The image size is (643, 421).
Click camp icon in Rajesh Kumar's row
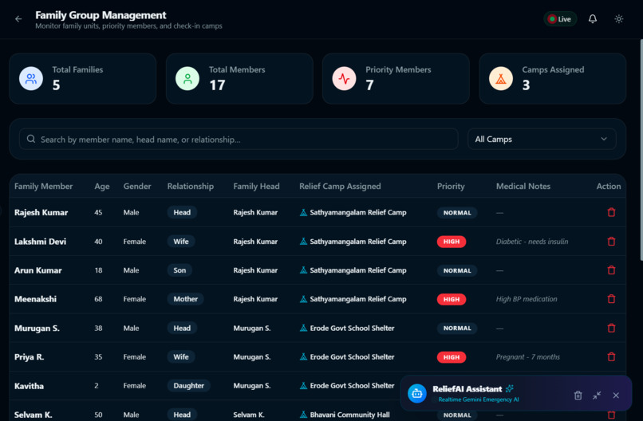(x=303, y=212)
